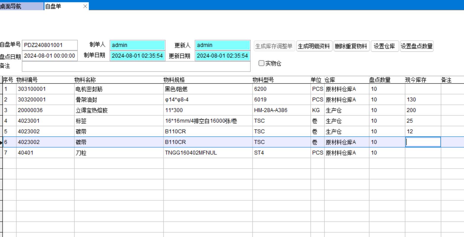Close the 自盘单 tab
Viewport: 464px width, 237px height.
pos(85,6)
